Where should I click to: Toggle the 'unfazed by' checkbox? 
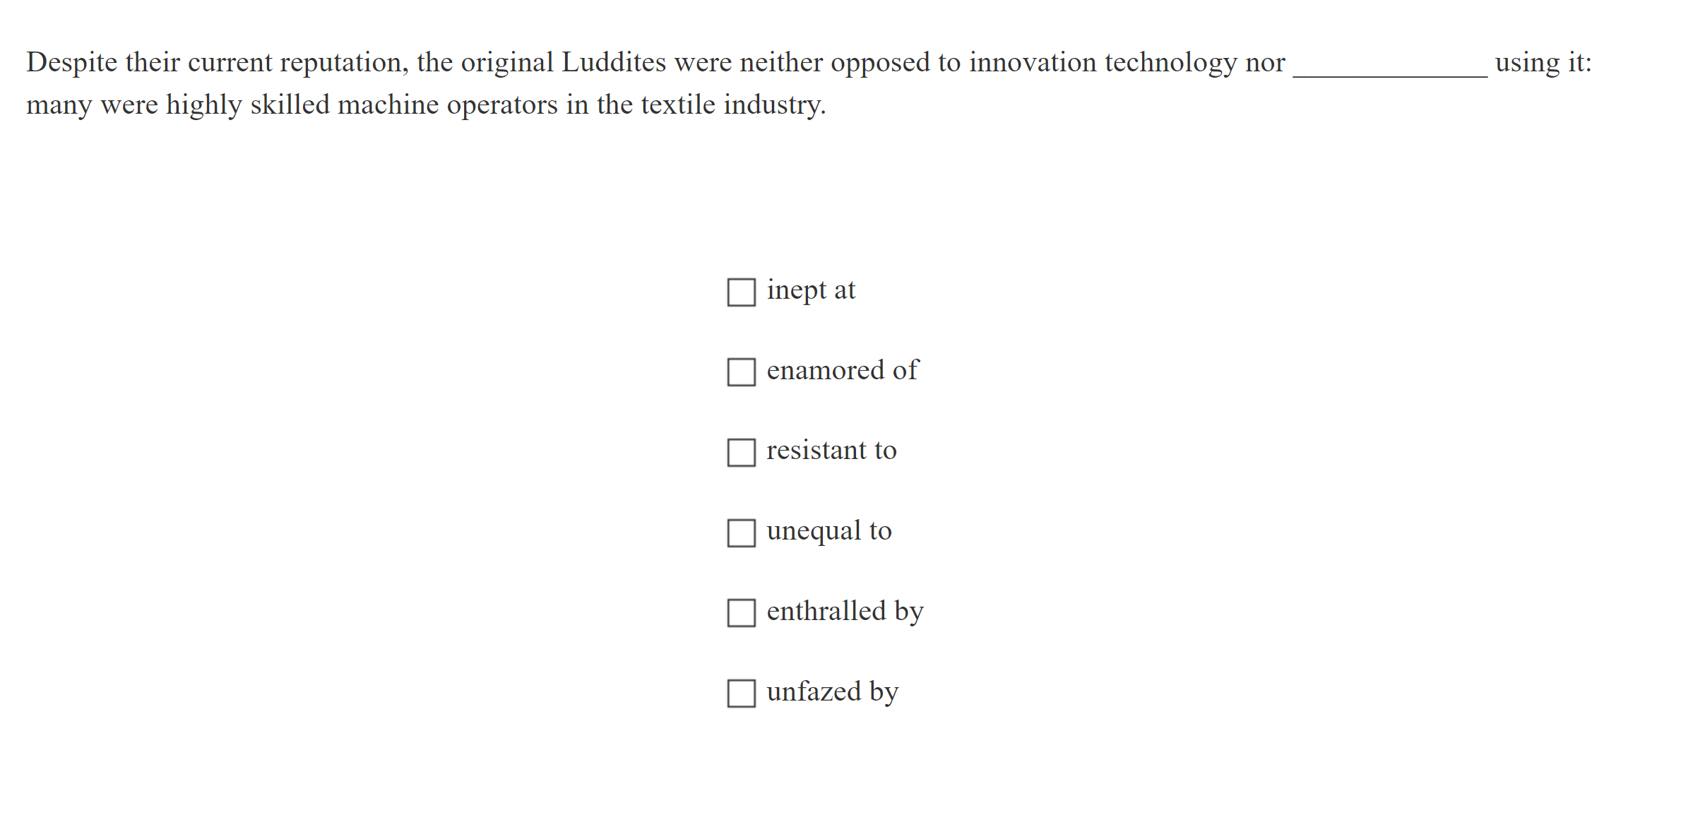741,694
